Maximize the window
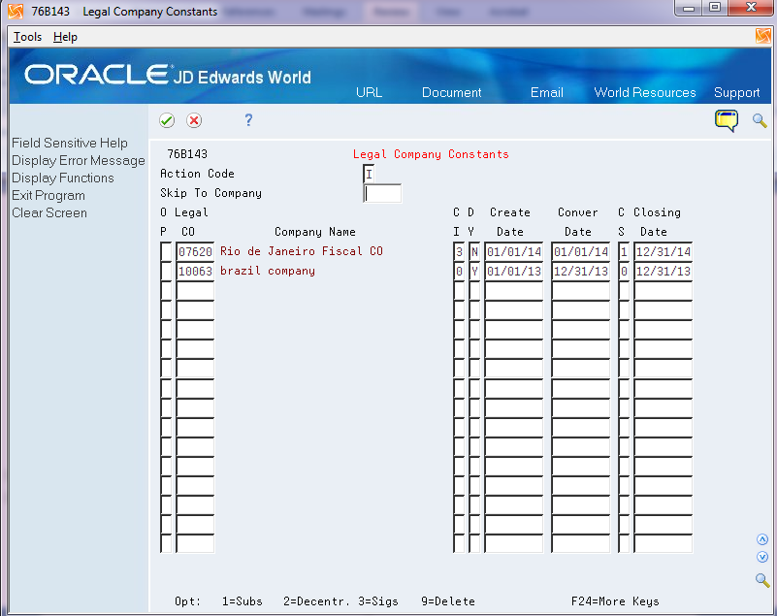The width and height of the screenshot is (777, 616). click(x=715, y=8)
